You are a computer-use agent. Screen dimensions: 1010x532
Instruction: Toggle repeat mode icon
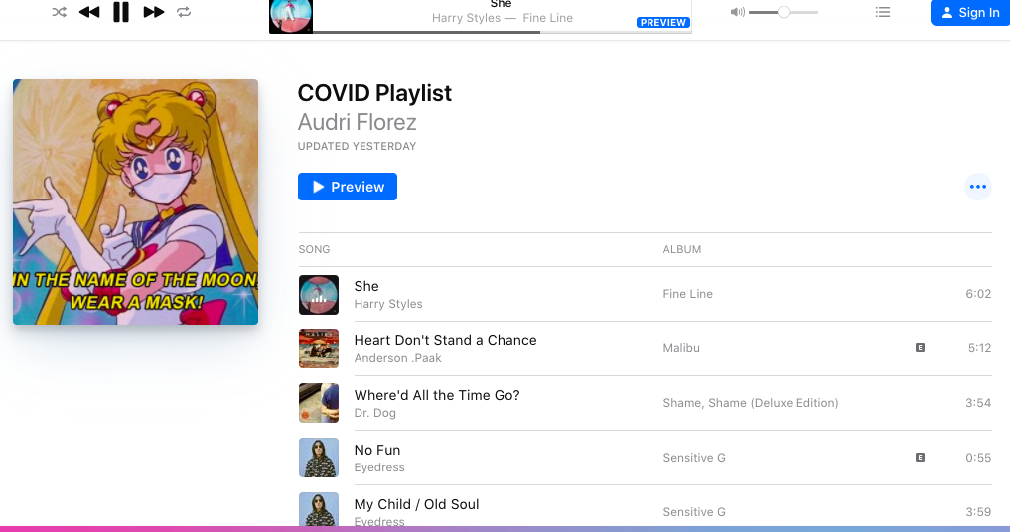click(184, 12)
